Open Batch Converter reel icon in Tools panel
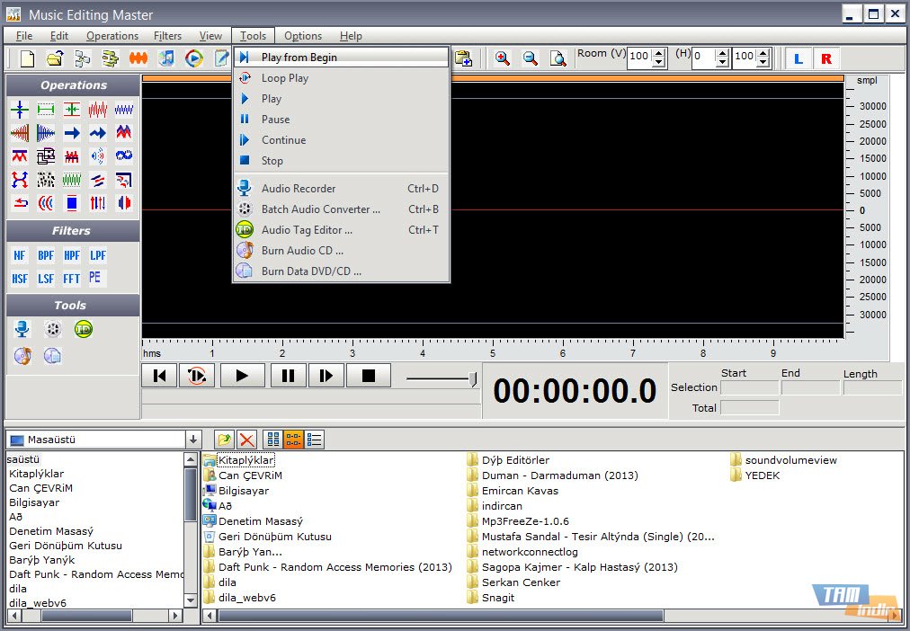 click(52, 329)
